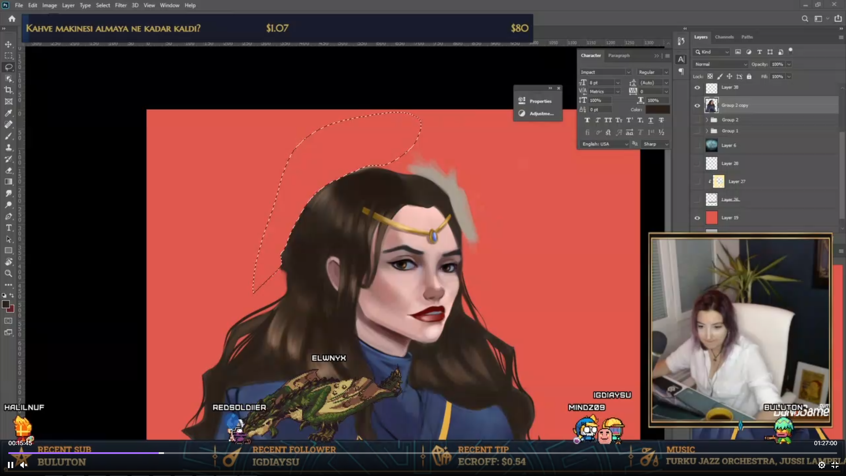Click the Home icon in Photoshop
846x476 pixels.
pos(12,19)
